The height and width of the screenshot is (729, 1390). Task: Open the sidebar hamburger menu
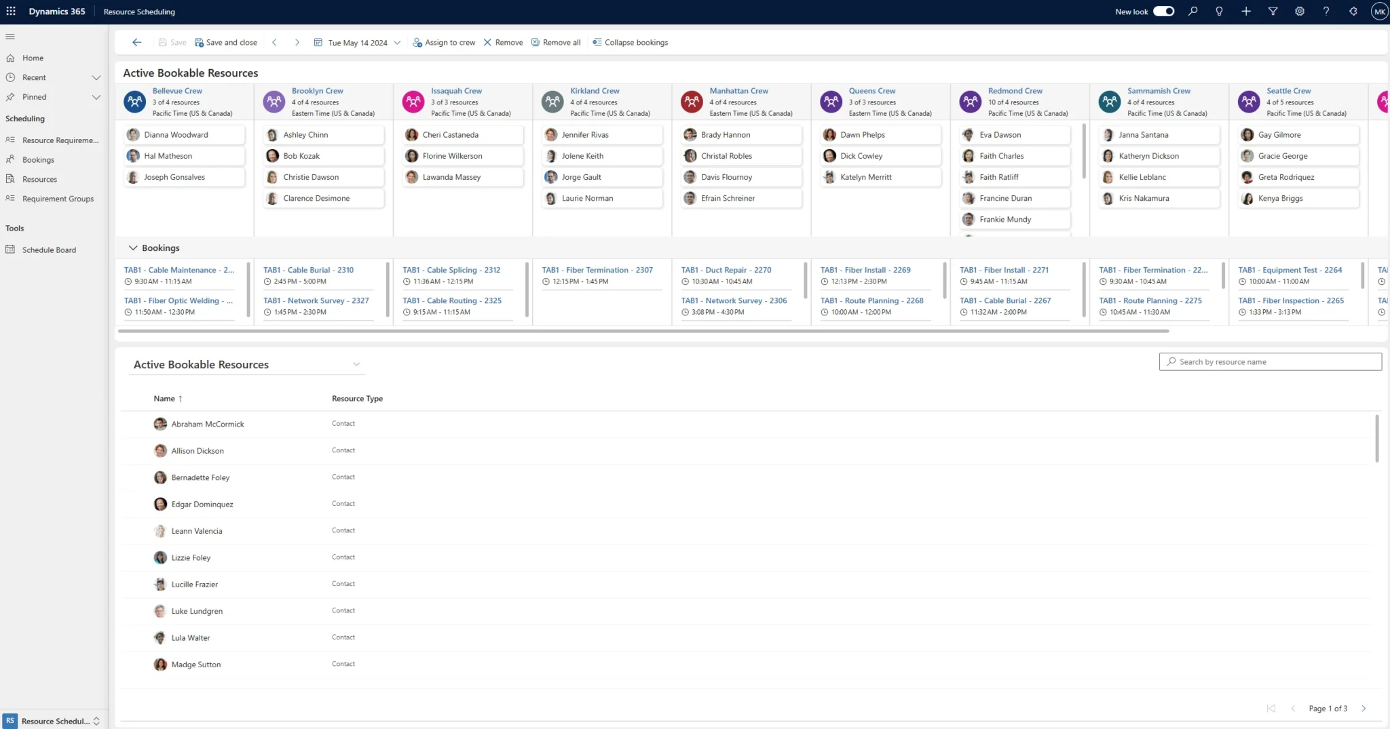(10, 36)
